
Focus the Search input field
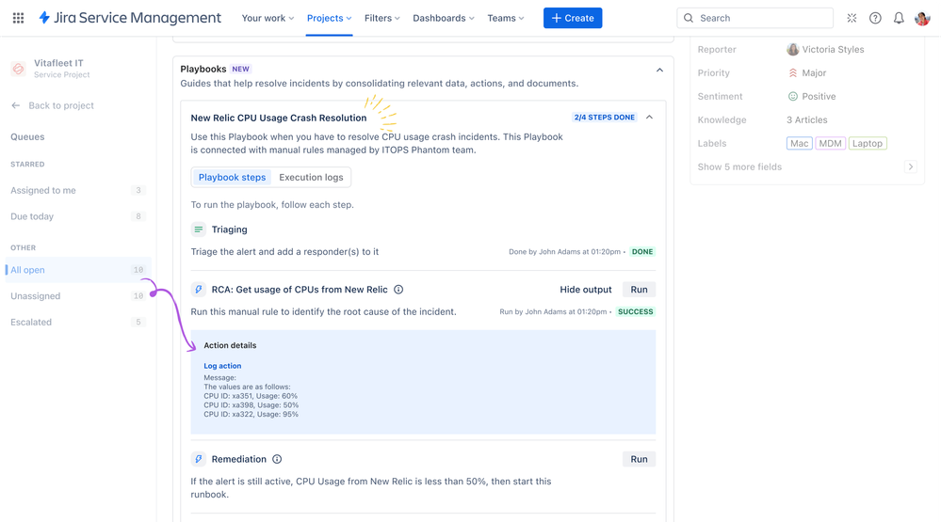pos(754,18)
